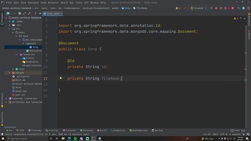Viewport: 251px width, 141px height.
Task: Toggle the Project tool window side tab
Action: pyautogui.click(x=2, y=19)
